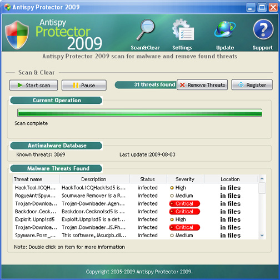
Task: Maximize the Antispy Protector 2009 window
Action: [x=262, y=7]
